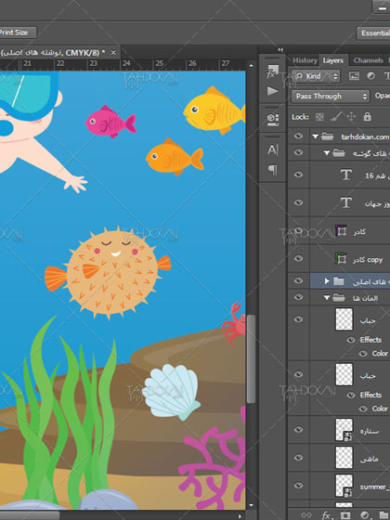Click thumbnail of the ماهی layer

tap(344, 457)
